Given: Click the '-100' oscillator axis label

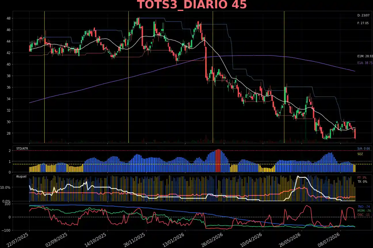Looking at the screenshot, I should [6, 230].
